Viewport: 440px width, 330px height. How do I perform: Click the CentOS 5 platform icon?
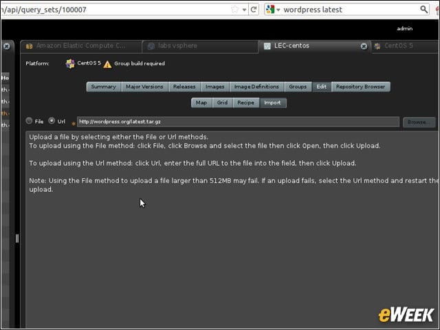tap(70, 64)
